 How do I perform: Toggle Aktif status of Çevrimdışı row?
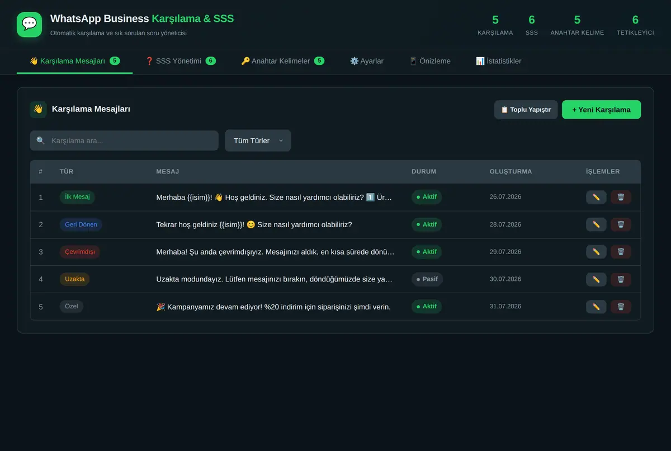tap(427, 252)
